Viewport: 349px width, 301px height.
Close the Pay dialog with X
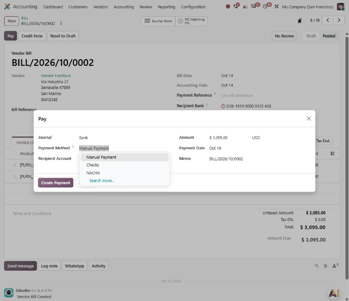click(x=309, y=118)
